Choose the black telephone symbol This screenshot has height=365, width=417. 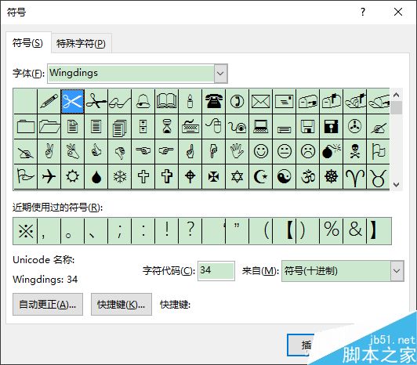tap(213, 101)
